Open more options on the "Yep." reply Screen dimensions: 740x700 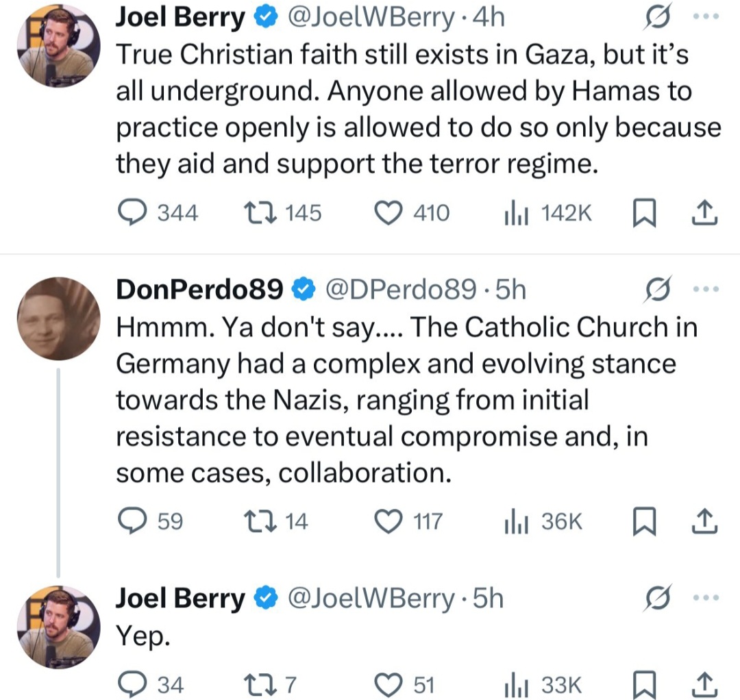(x=706, y=598)
